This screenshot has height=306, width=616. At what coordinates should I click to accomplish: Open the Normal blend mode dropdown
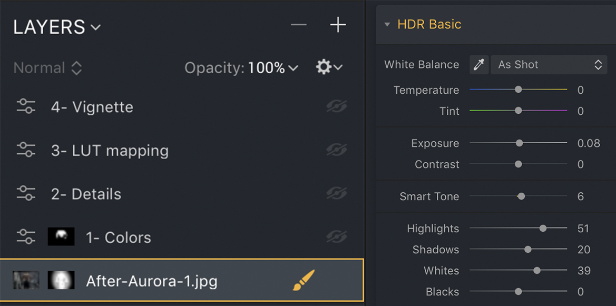pyautogui.click(x=47, y=68)
